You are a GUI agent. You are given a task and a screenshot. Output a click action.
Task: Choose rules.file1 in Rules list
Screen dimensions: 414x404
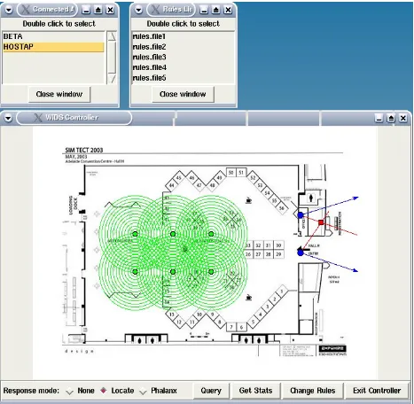[183, 36]
